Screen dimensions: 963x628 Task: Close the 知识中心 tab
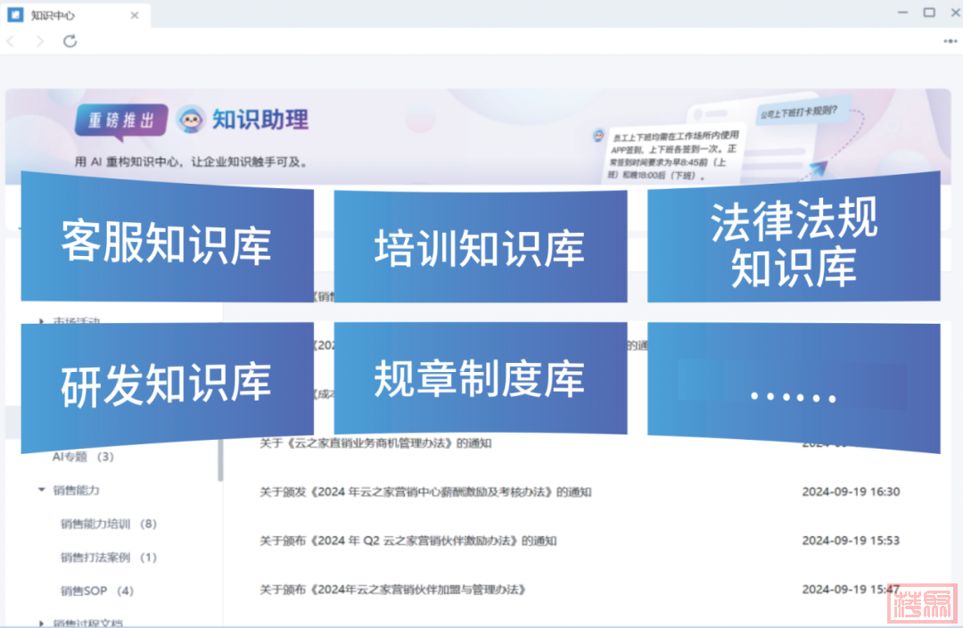pos(135,15)
